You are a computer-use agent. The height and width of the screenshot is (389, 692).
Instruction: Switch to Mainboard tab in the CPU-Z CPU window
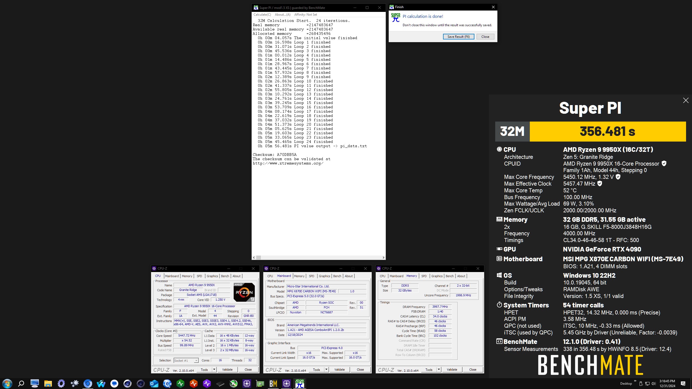pos(172,276)
